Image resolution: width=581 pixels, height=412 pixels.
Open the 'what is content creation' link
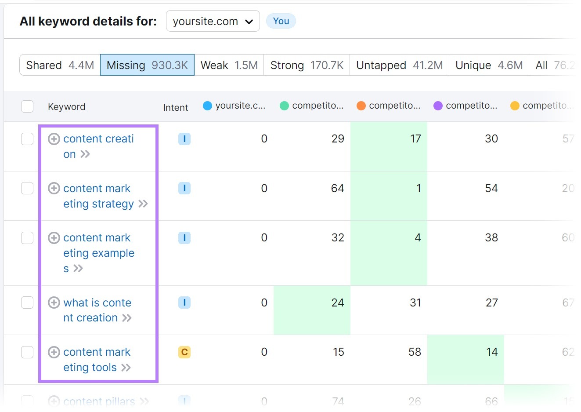97,303
